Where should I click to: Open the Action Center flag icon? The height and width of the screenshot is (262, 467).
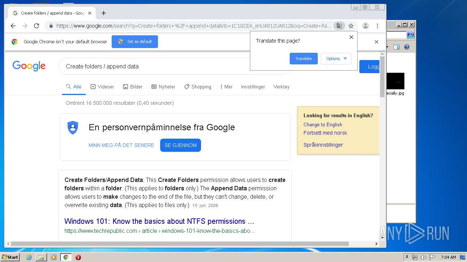point(432,257)
